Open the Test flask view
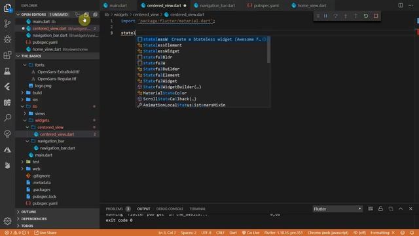419x236 pixels. point(7,71)
